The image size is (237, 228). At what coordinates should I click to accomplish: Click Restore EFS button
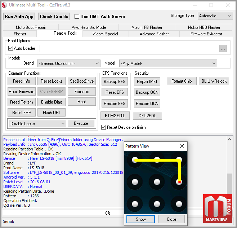click(115, 104)
